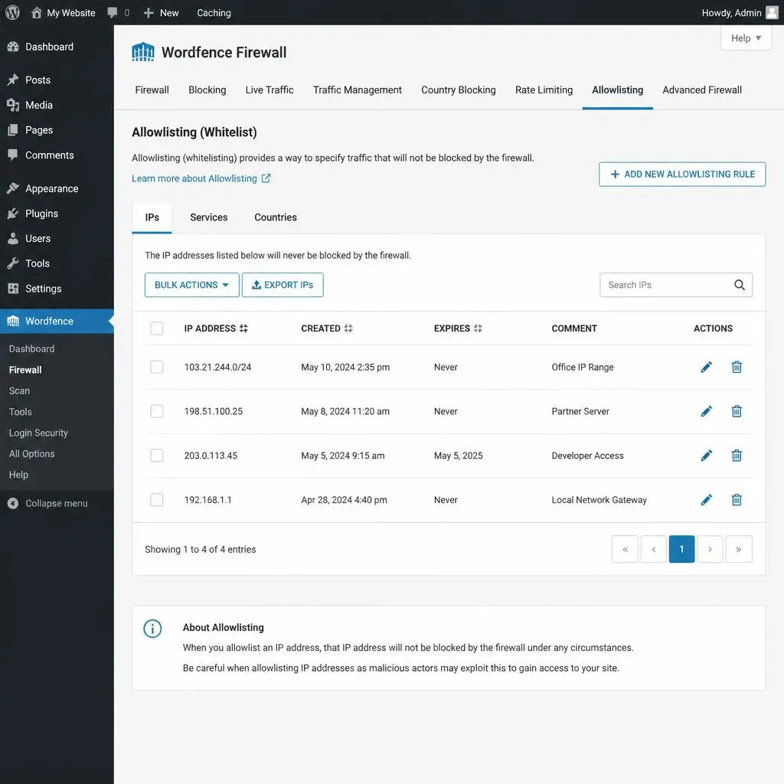The height and width of the screenshot is (784, 784).
Task: Sort by Expires column
Action: click(458, 328)
